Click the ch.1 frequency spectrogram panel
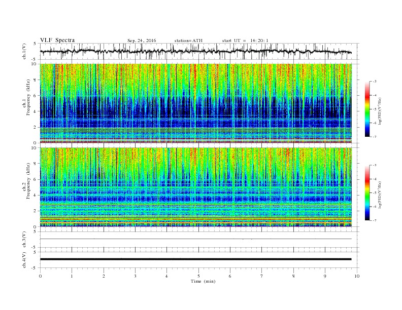The height and width of the screenshot is (310, 402). tap(195, 103)
